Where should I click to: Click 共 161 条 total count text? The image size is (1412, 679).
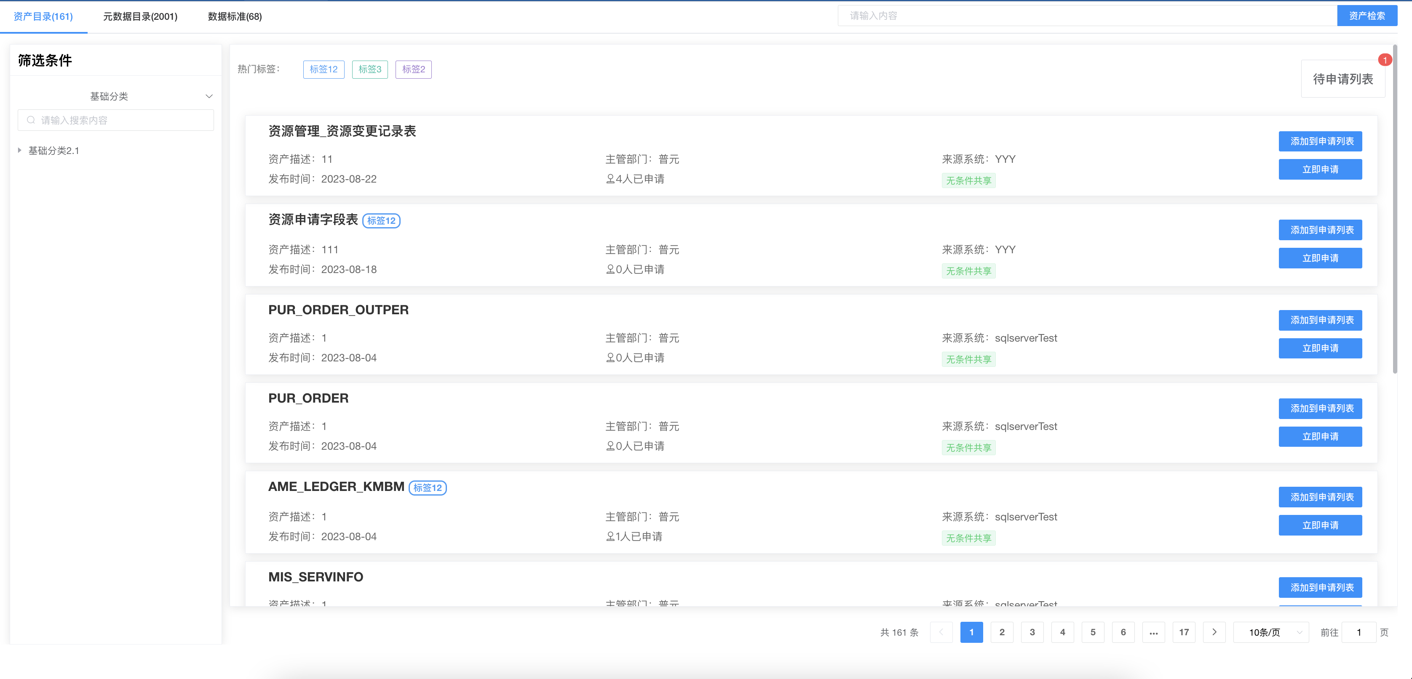click(899, 632)
